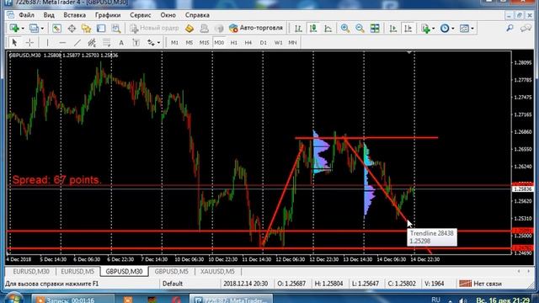
Task: Expand the arrows objects dropdown
Action: tap(158, 43)
